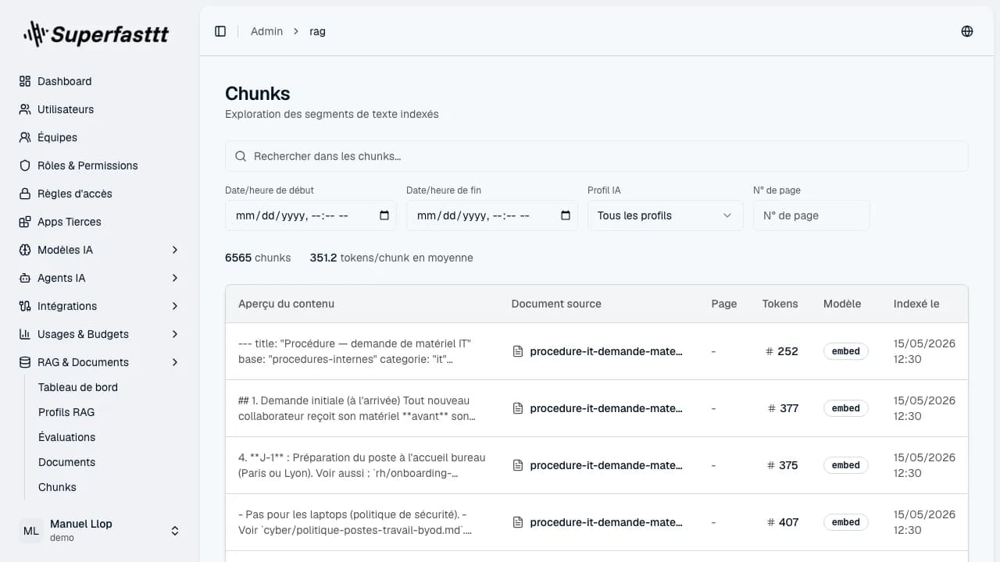
Task: Click document icon in the 252 tokens row
Action: tap(517, 351)
